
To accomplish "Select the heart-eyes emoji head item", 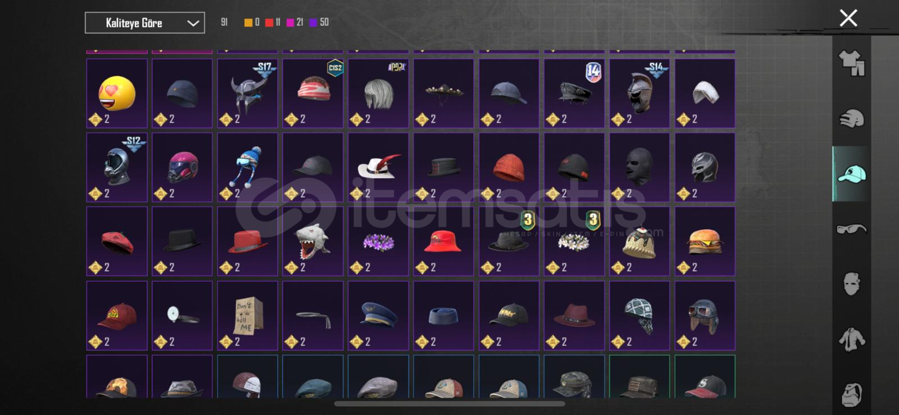I will 117,93.
